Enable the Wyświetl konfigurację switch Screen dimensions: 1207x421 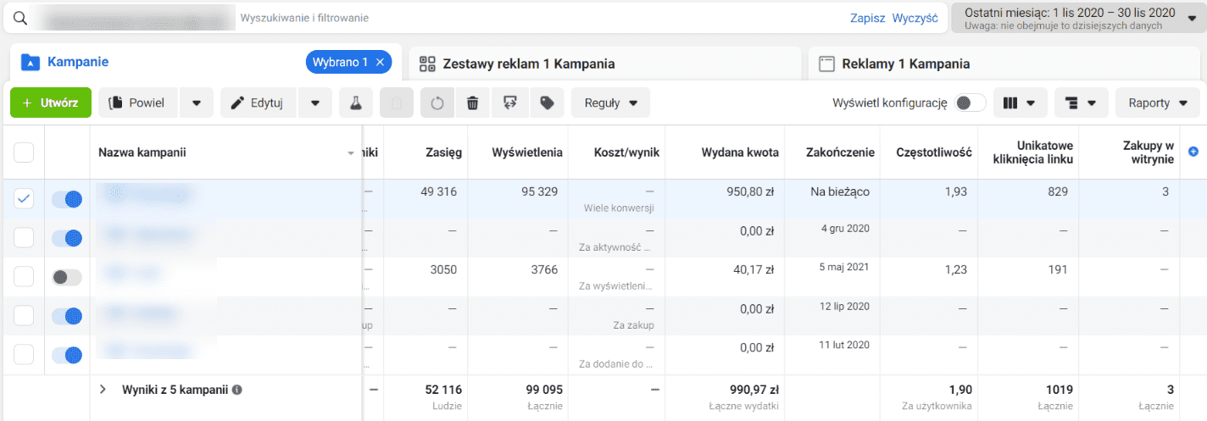(x=970, y=102)
